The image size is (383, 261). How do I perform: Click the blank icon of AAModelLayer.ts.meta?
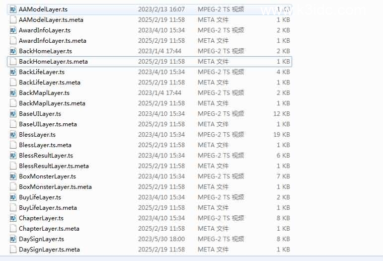[x=13, y=20]
